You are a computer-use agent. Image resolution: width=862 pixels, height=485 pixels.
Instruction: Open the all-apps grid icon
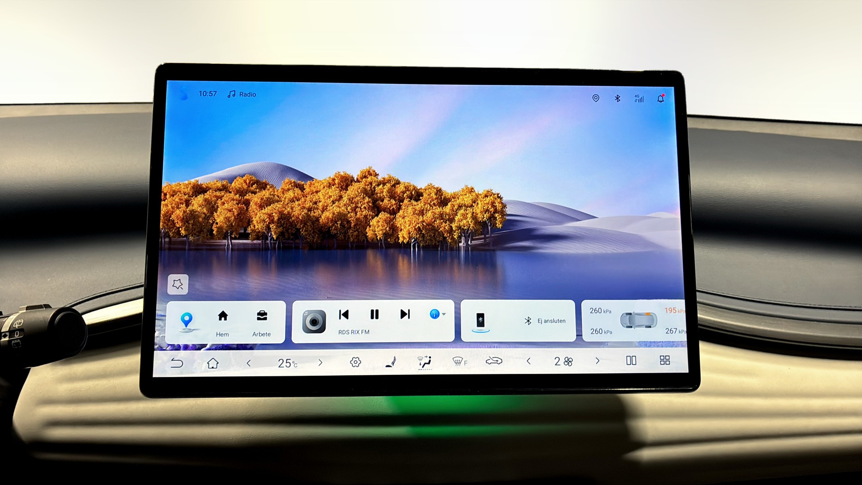click(x=664, y=360)
